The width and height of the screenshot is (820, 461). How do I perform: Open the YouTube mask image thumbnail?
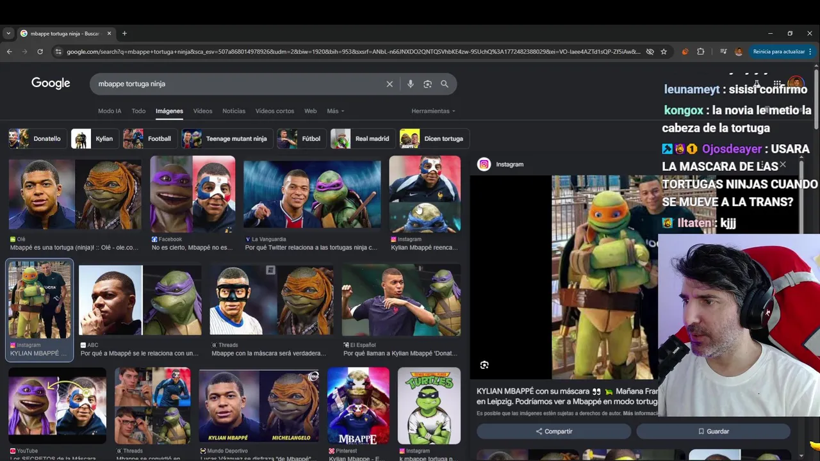[x=57, y=406]
